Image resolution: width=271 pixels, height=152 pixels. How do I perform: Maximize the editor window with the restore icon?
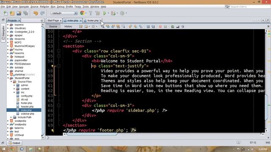tap(268, 20)
